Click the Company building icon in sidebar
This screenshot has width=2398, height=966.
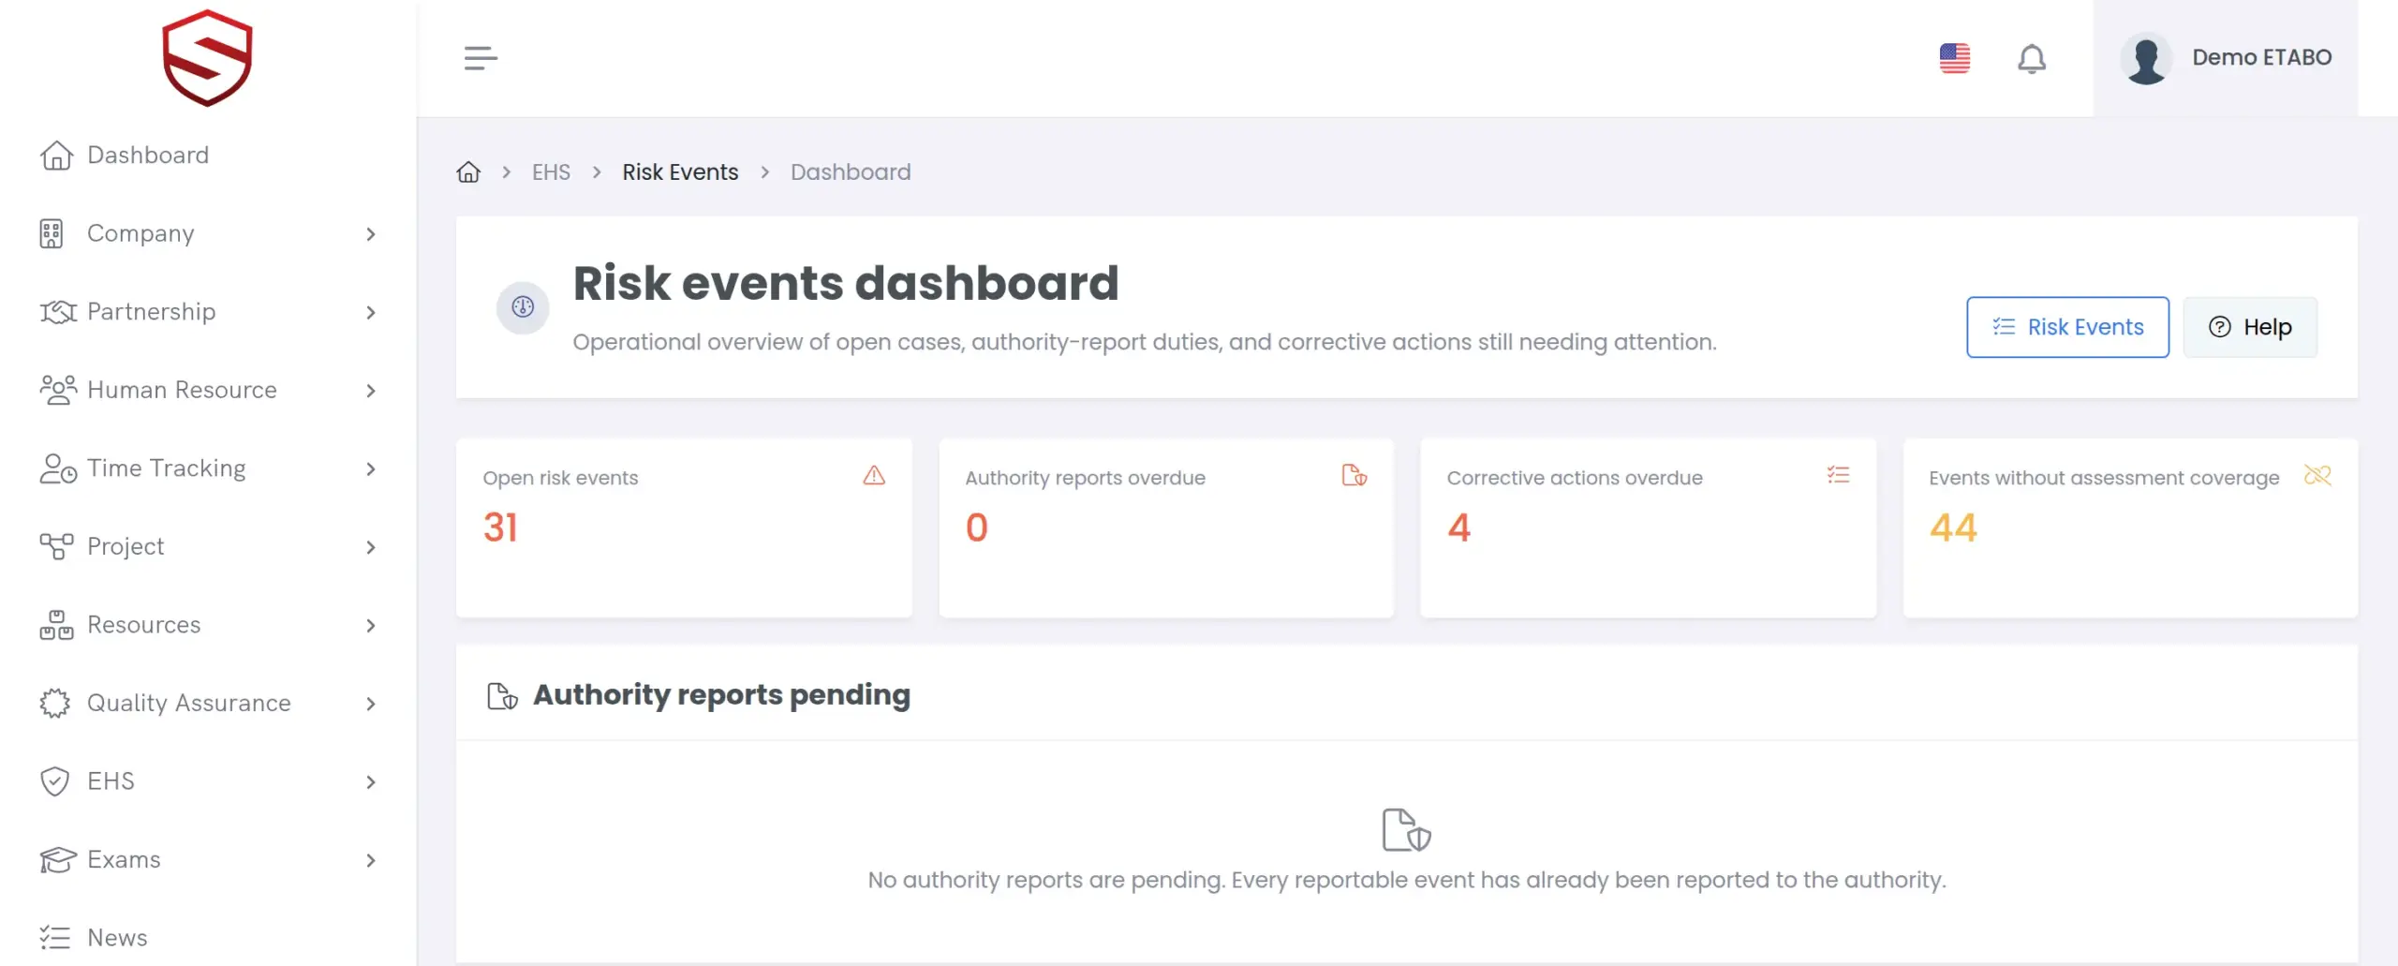click(x=52, y=234)
